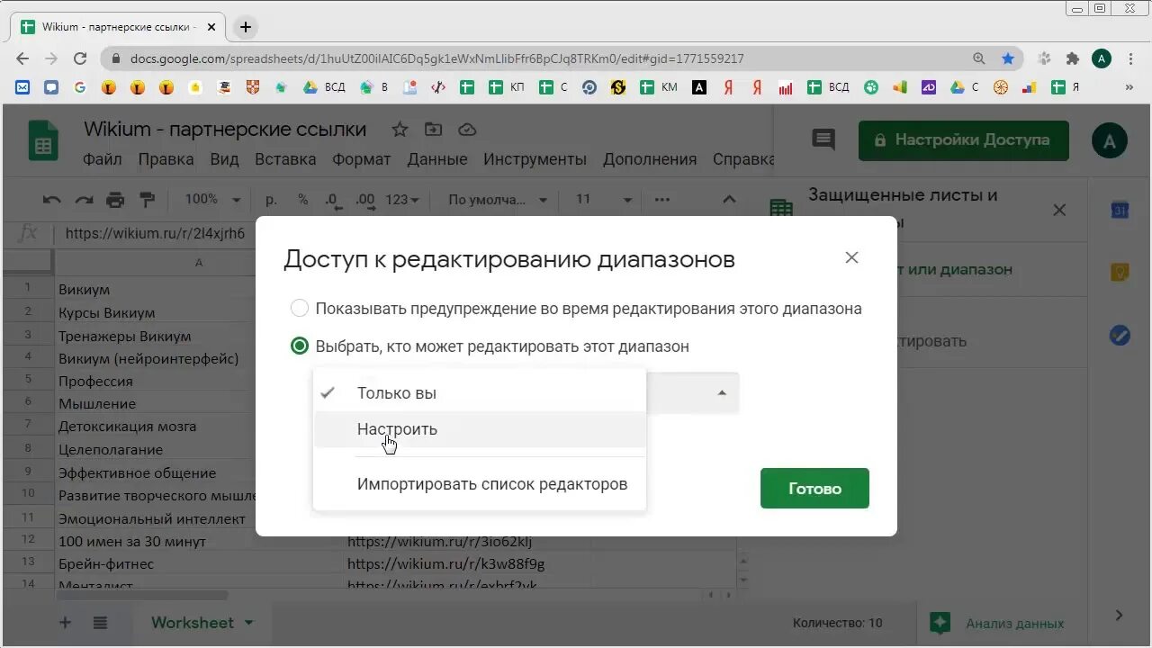Star the Wikium spreadsheet document
Image resolution: width=1152 pixels, height=648 pixels.
(400, 130)
